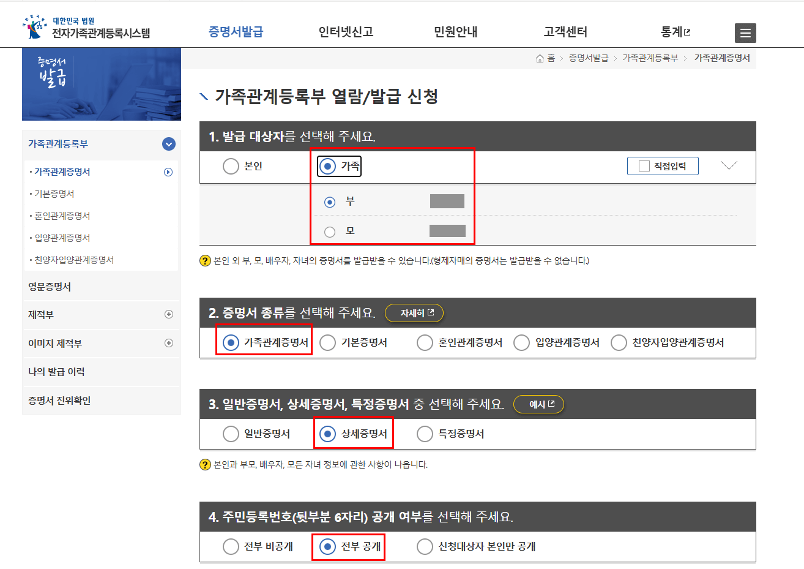Click the question mark icon below 상세증명서 section
Viewport: 804px width, 569px height.
coord(204,465)
